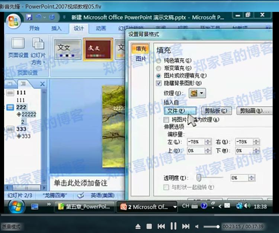Click the player Stop button
Screen dimensions: 279x233
pyautogui.click(x=149, y=226)
